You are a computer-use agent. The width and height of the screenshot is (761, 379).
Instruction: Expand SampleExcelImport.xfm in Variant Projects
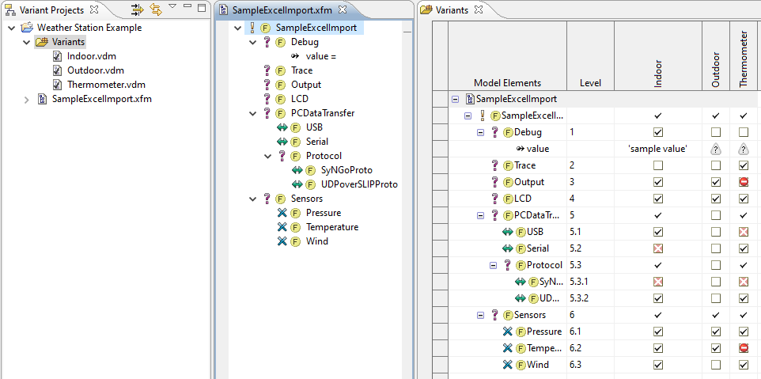click(x=26, y=100)
